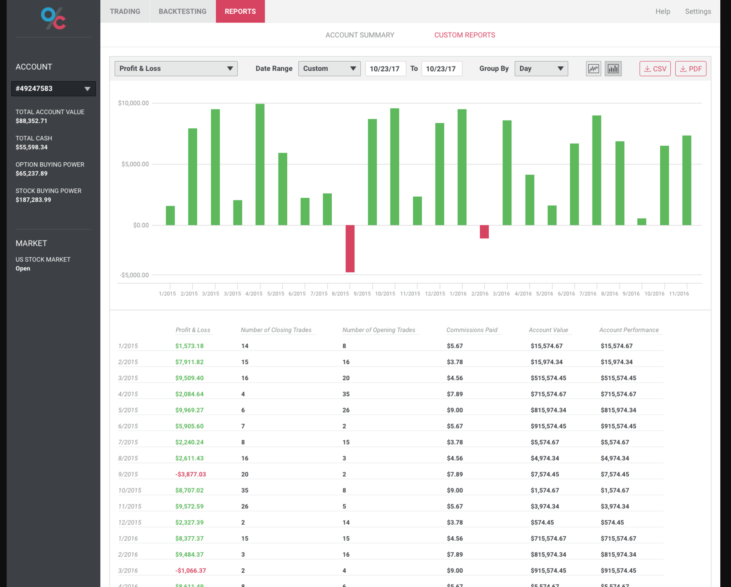Image resolution: width=731 pixels, height=587 pixels.
Task: Click Total Account Value $88,352.71
Action: tap(50, 116)
